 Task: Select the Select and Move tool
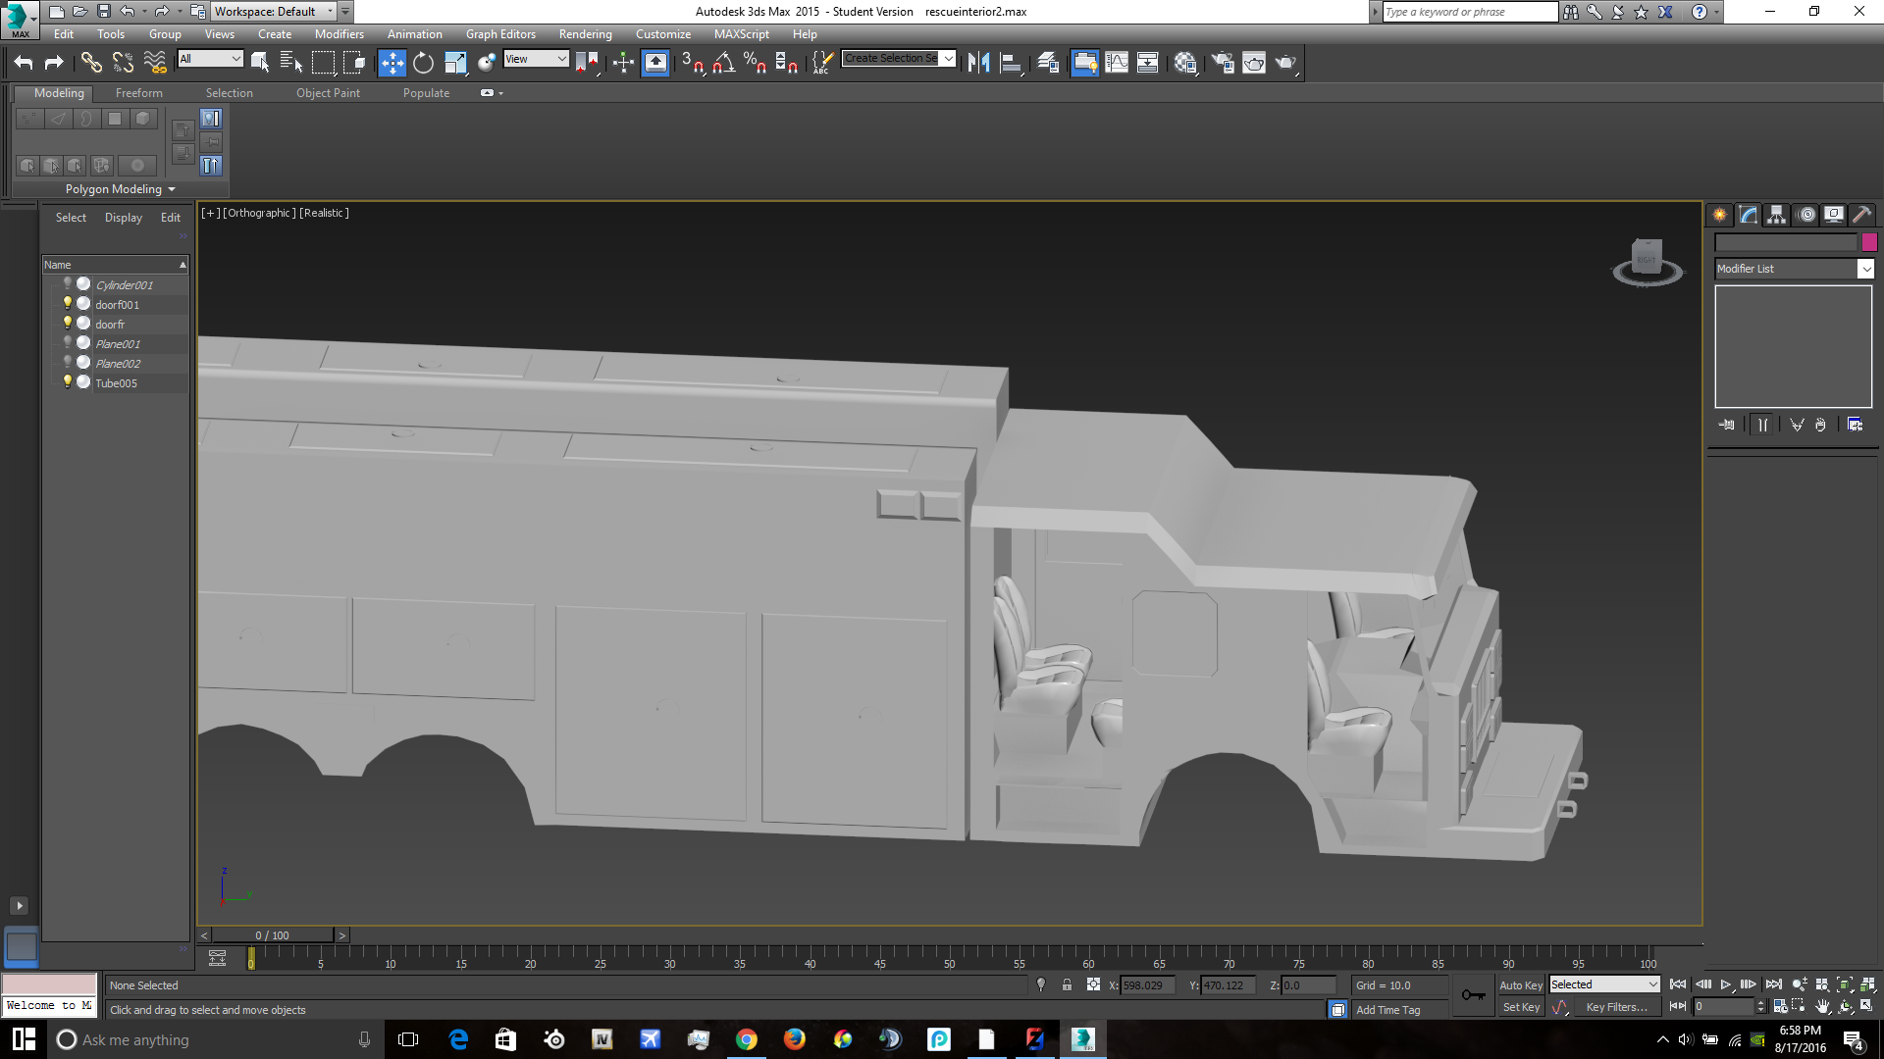point(392,63)
